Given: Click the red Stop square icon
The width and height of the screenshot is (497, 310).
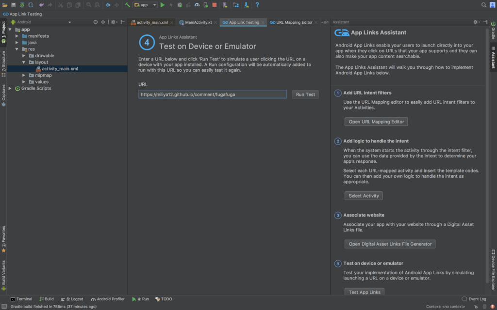Looking at the screenshot, I should click(214, 5).
